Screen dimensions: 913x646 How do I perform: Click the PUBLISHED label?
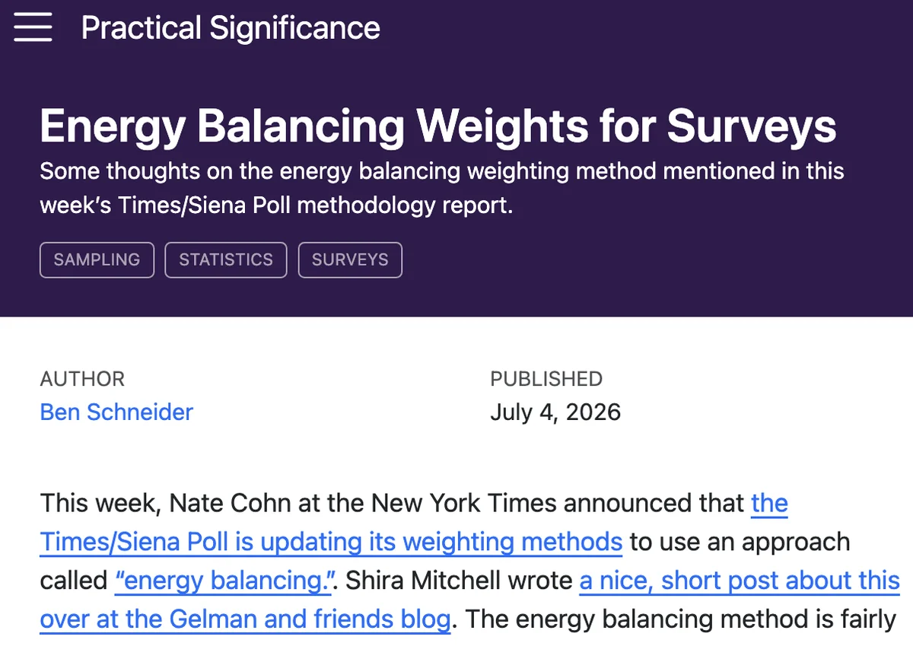tap(546, 379)
